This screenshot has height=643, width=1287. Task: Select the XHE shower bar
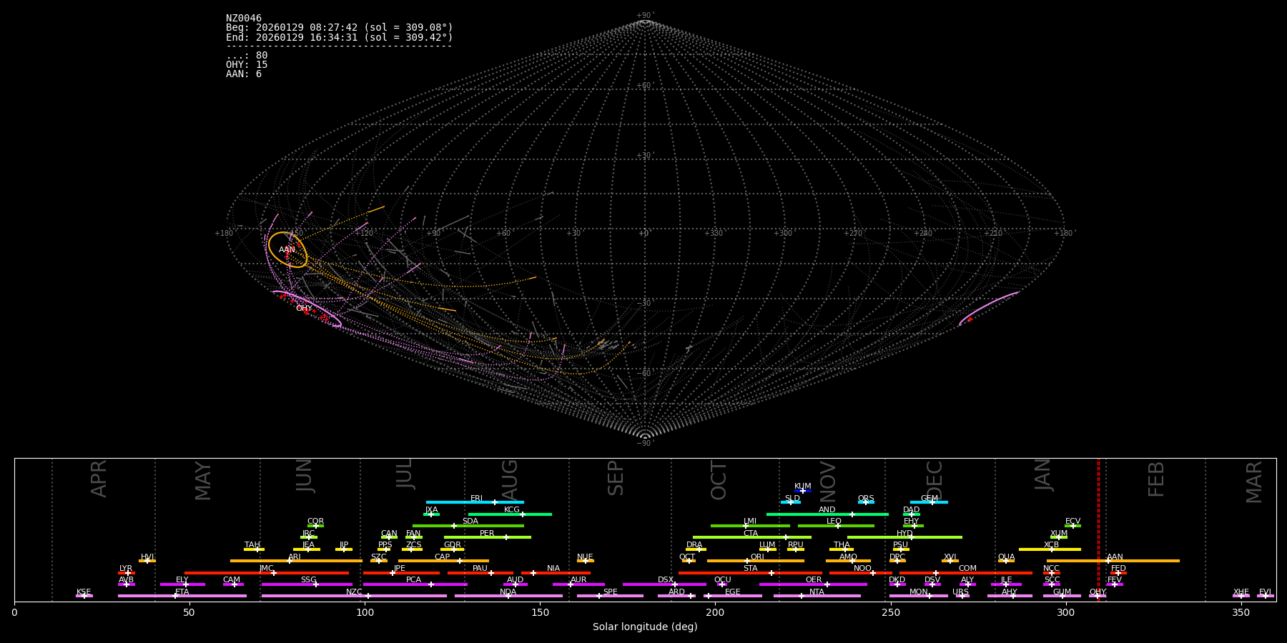point(1241,596)
